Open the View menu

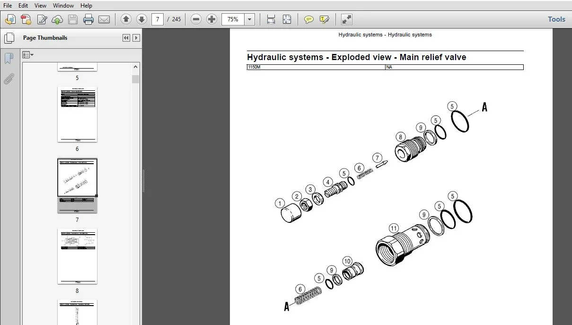(41, 6)
